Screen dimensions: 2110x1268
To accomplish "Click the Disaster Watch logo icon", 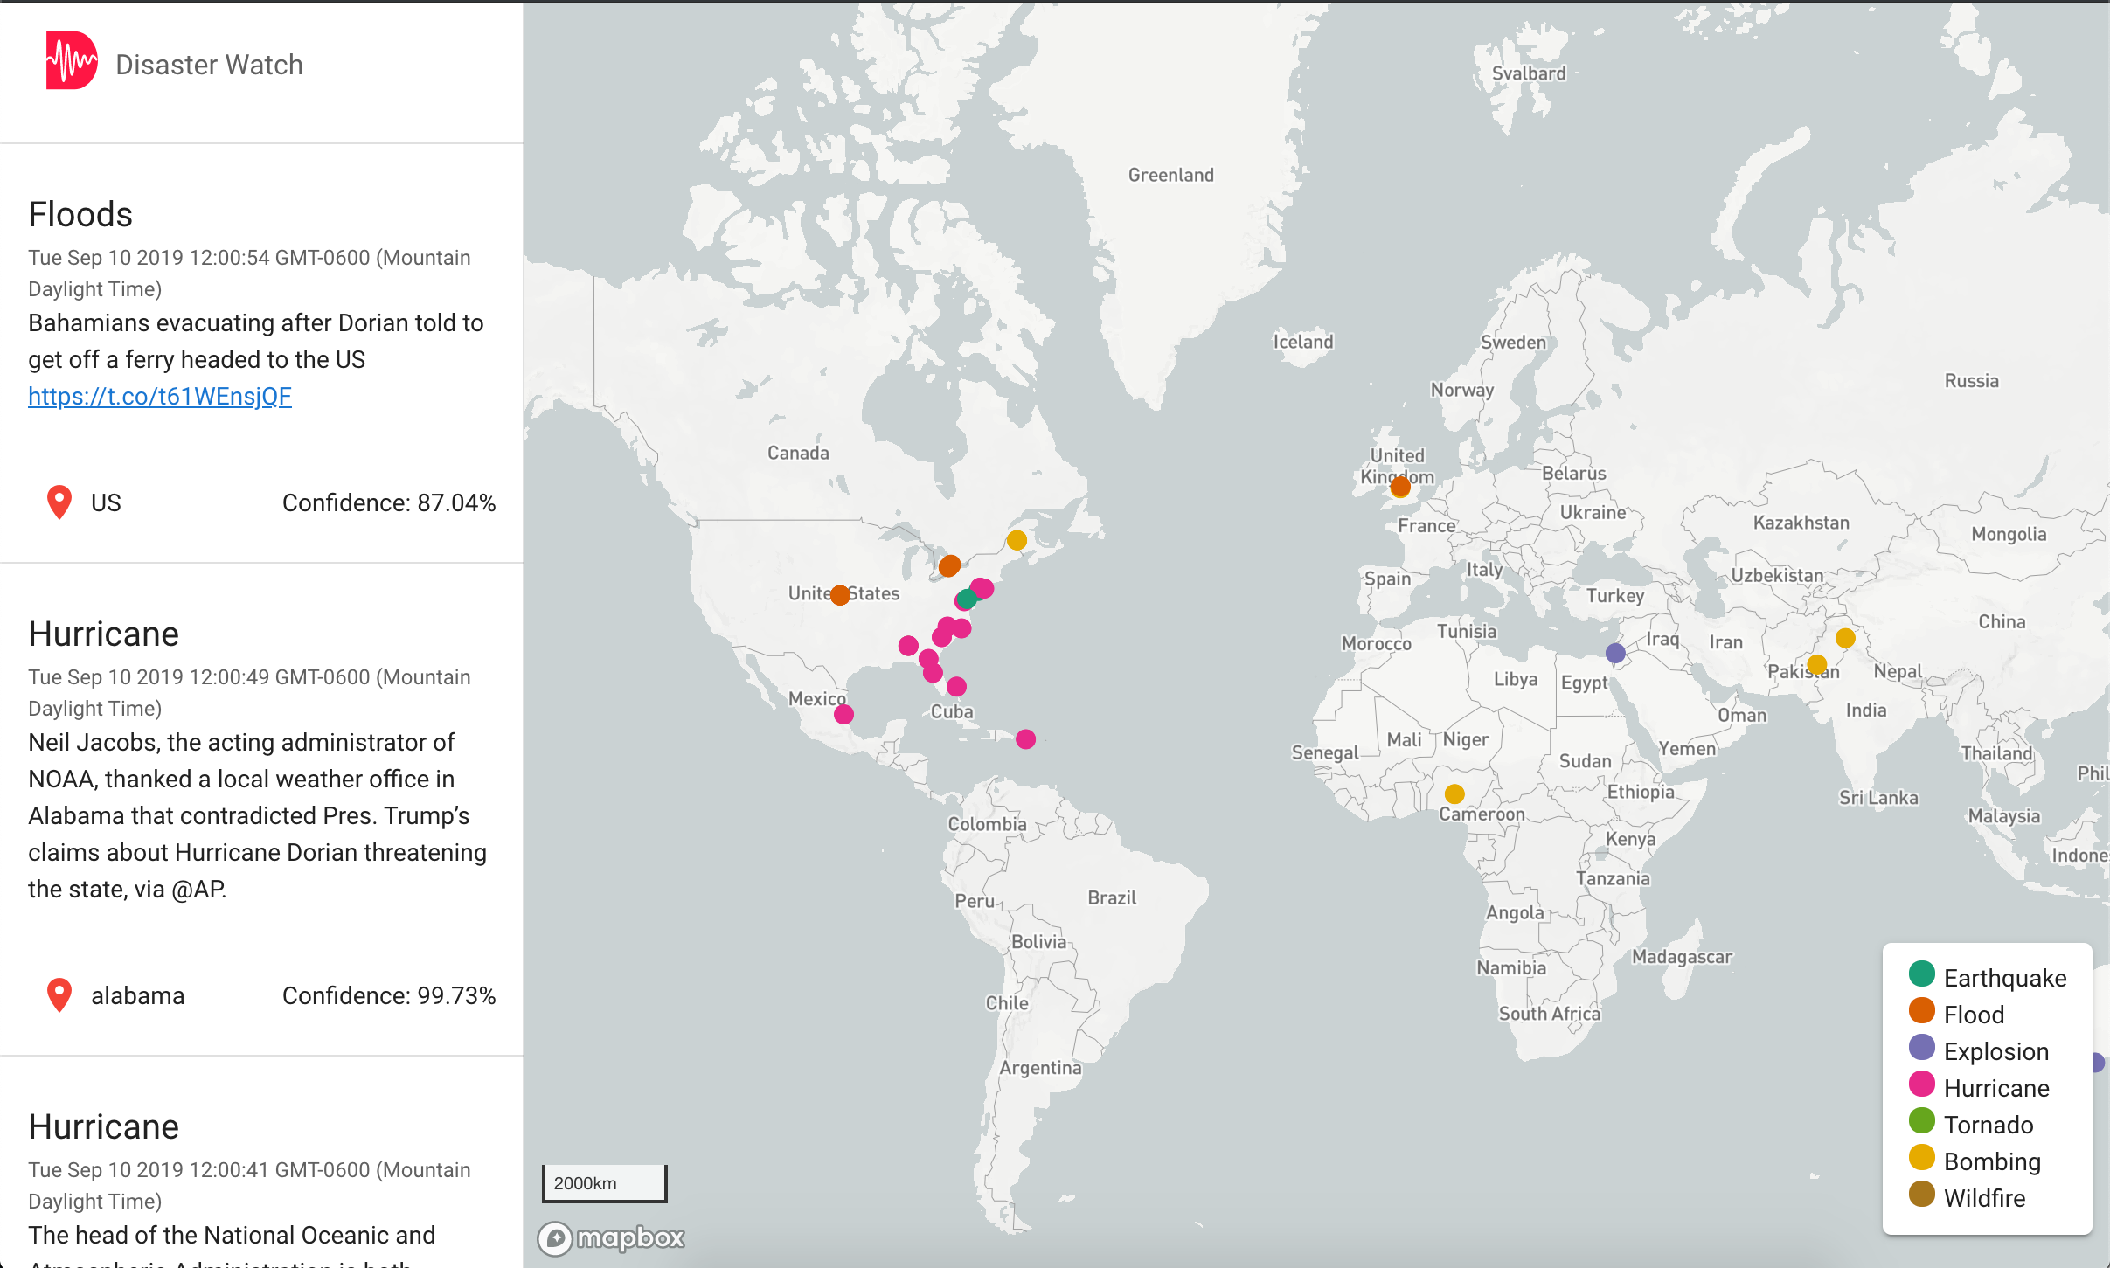I will click(x=71, y=61).
